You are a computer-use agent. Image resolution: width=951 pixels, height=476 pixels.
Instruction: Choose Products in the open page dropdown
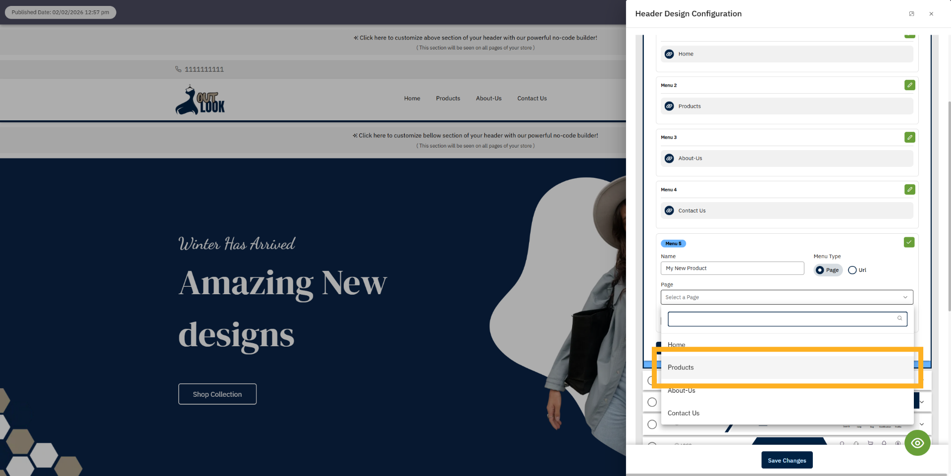(x=680, y=367)
